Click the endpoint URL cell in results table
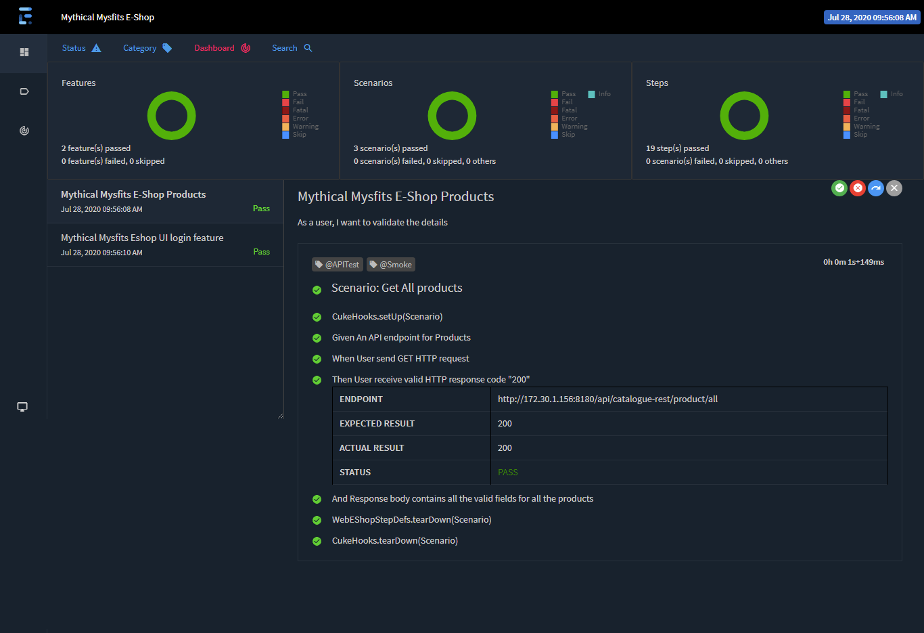 [689, 399]
